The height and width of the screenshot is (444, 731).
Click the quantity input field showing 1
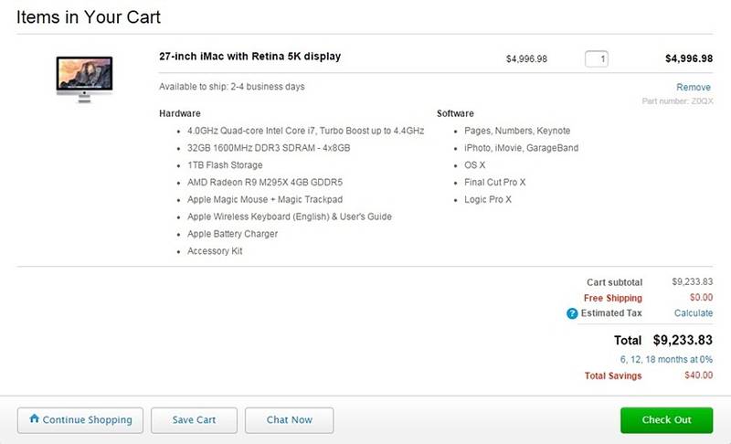[597, 58]
